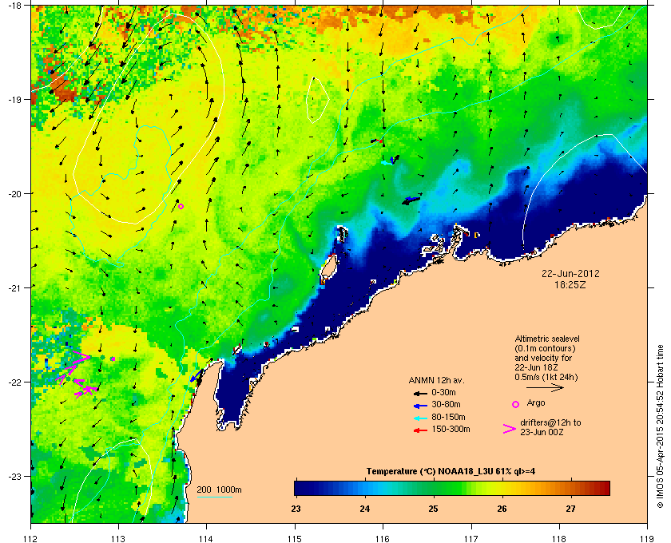This screenshot has width=671, height=543.
Task: Click the '200 1000m' isobath label
Action: [219, 490]
